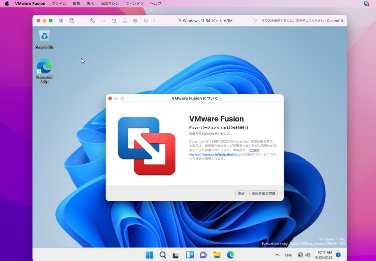Open the Windows Start menu
376x261 pixels.
click(x=149, y=255)
